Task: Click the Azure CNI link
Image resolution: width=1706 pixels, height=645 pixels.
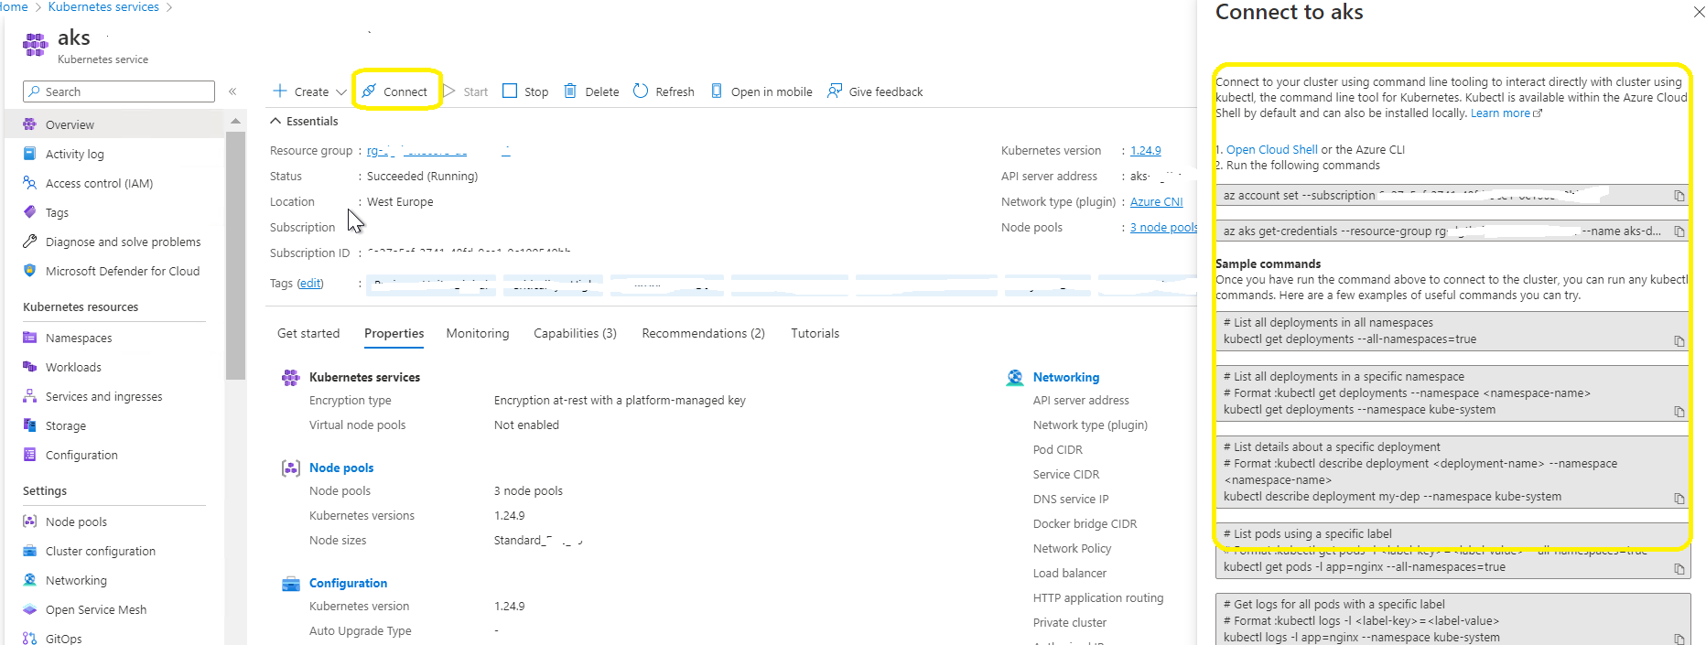Action: (x=1156, y=201)
